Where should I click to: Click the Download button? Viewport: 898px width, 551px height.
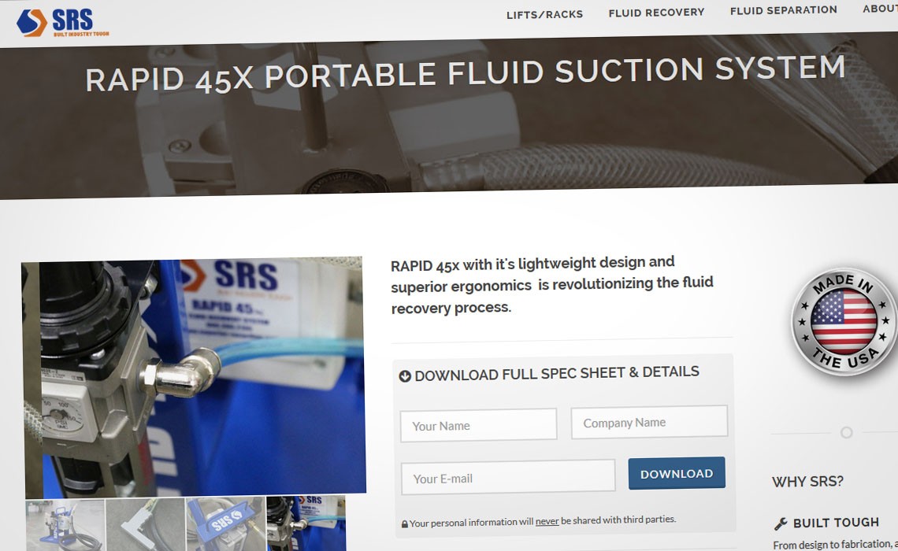click(x=677, y=473)
